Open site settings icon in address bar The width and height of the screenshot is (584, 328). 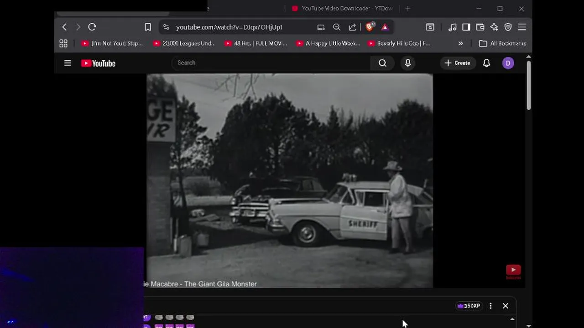pyautogui.click(x=166, y=27)
